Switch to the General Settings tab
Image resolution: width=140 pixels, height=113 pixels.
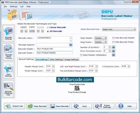pos(26,59)
